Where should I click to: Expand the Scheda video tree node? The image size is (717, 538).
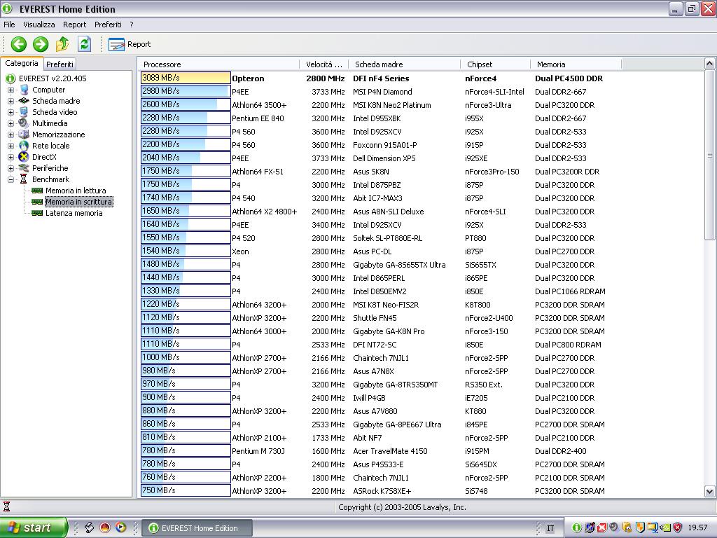[11, 112]
